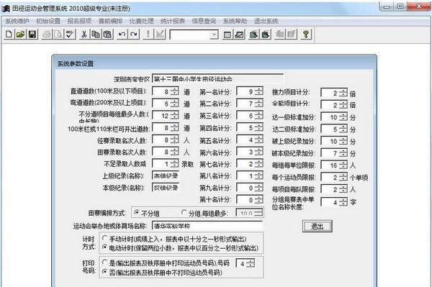Open the 信息查询 menu
Screen dimensions: 432x287
[204, 21]
